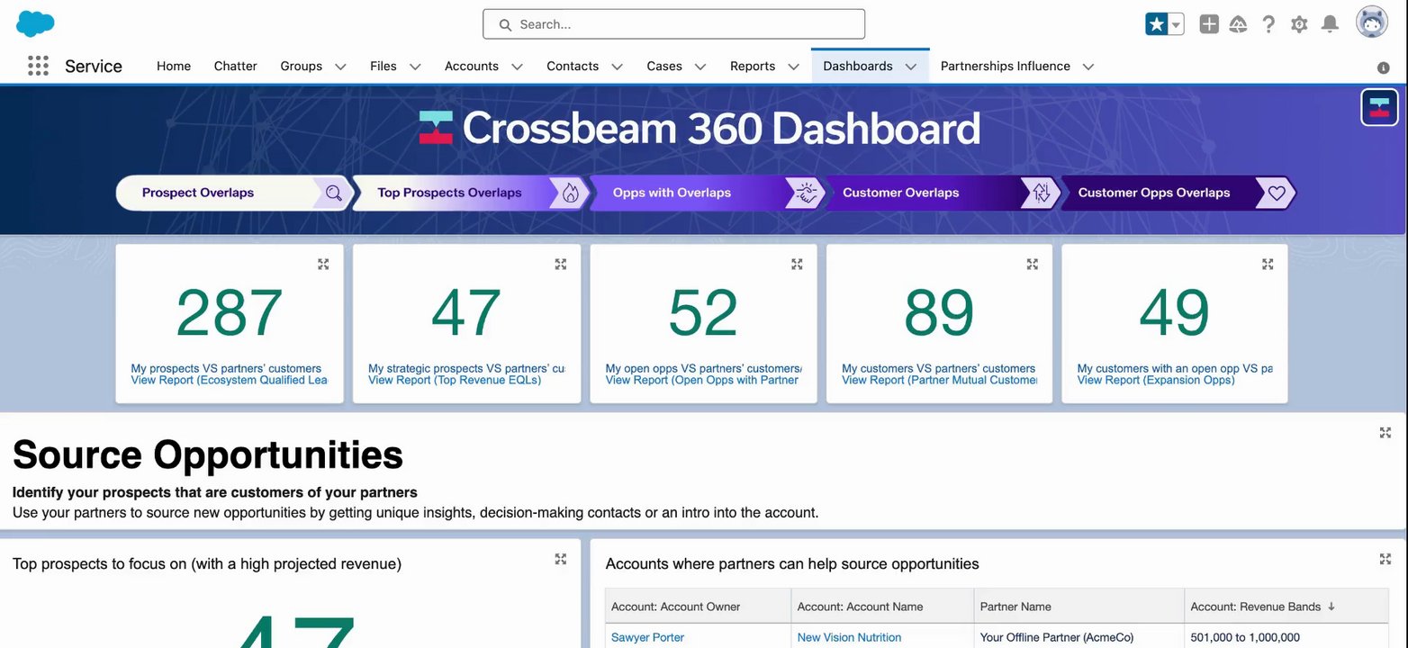Expand the Files tab dropdown chevron

pyautogui.click(x=415, y=67)
